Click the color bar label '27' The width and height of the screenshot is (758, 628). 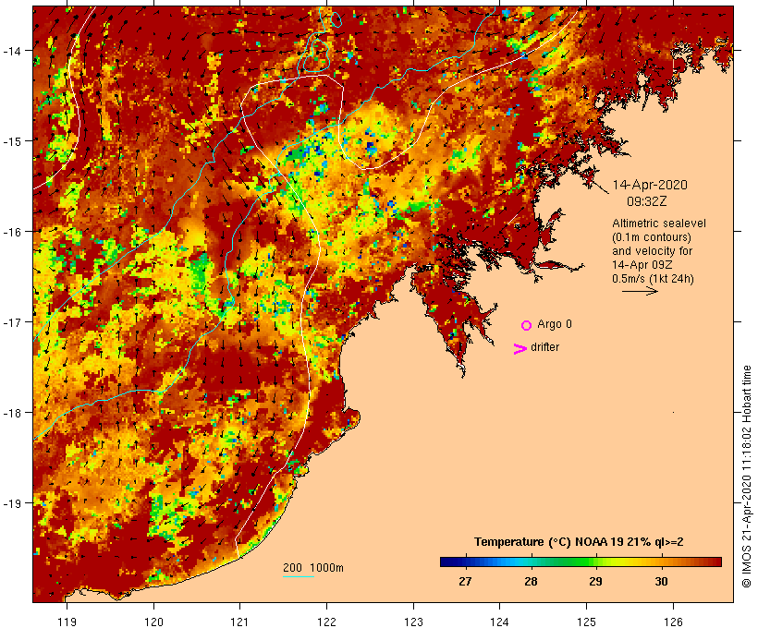pos(465,581)
